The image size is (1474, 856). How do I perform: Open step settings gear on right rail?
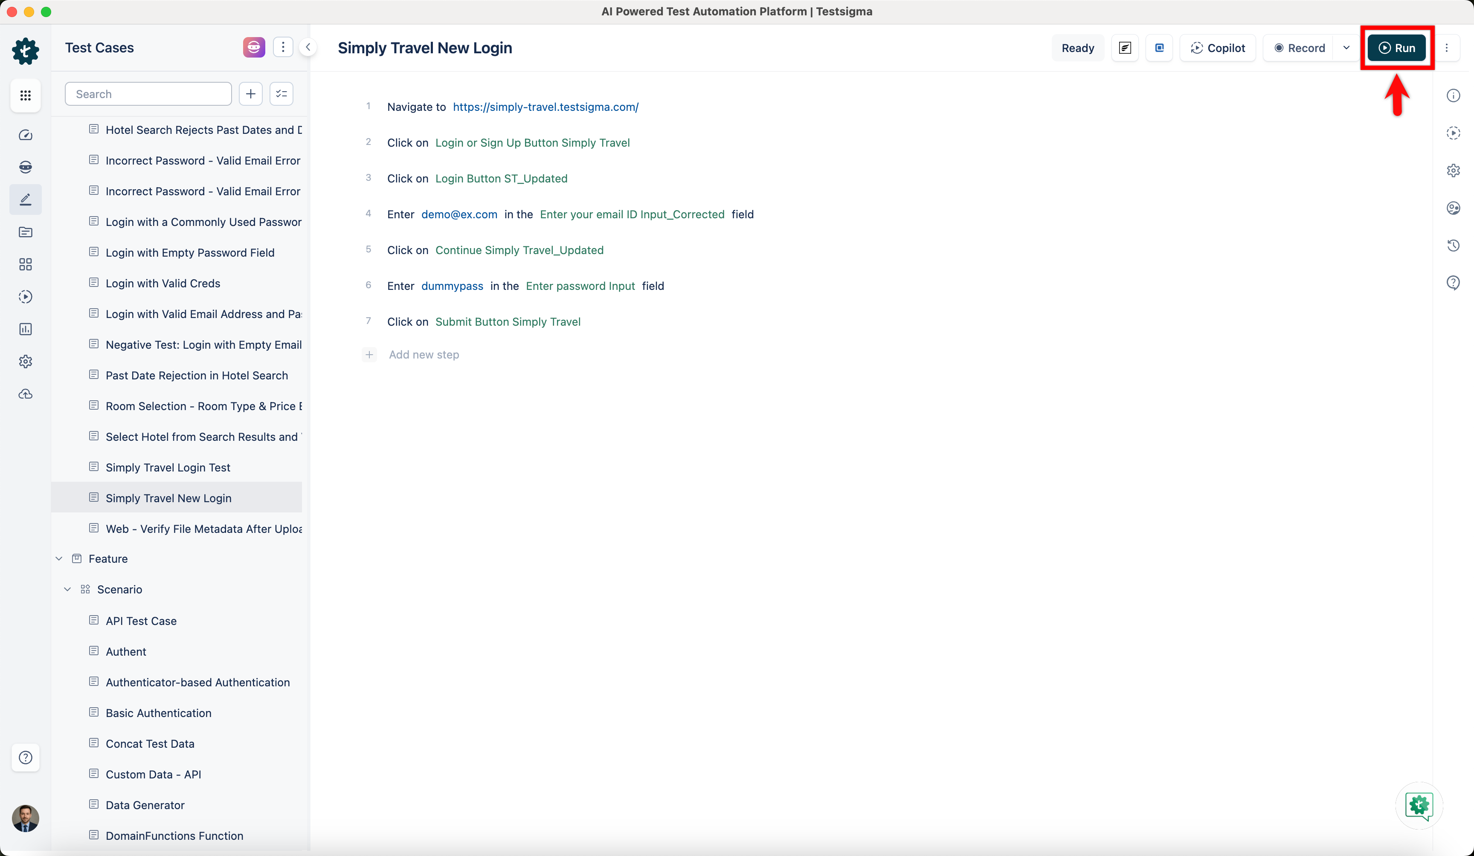(1453, 170)
